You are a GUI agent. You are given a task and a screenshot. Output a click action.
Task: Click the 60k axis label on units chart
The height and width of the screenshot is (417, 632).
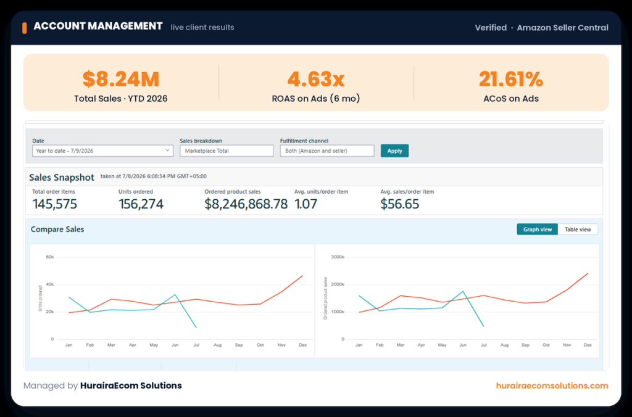tap(49, 257)
